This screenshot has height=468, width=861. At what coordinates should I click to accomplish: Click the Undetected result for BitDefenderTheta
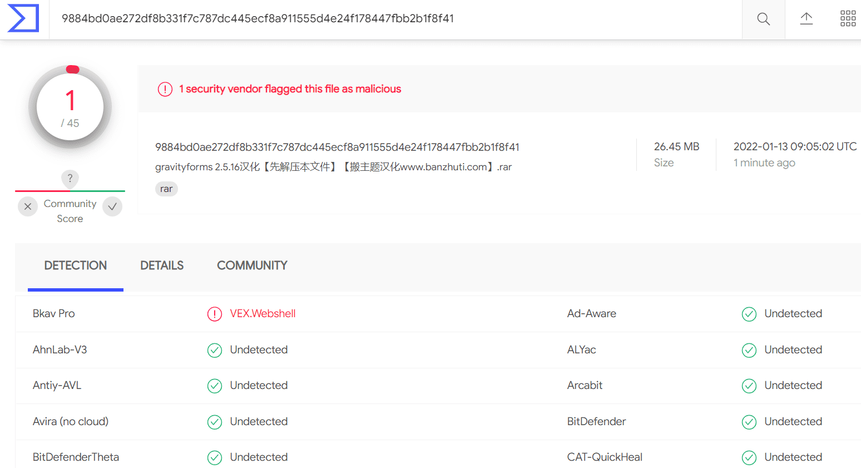tap(259, 457)
